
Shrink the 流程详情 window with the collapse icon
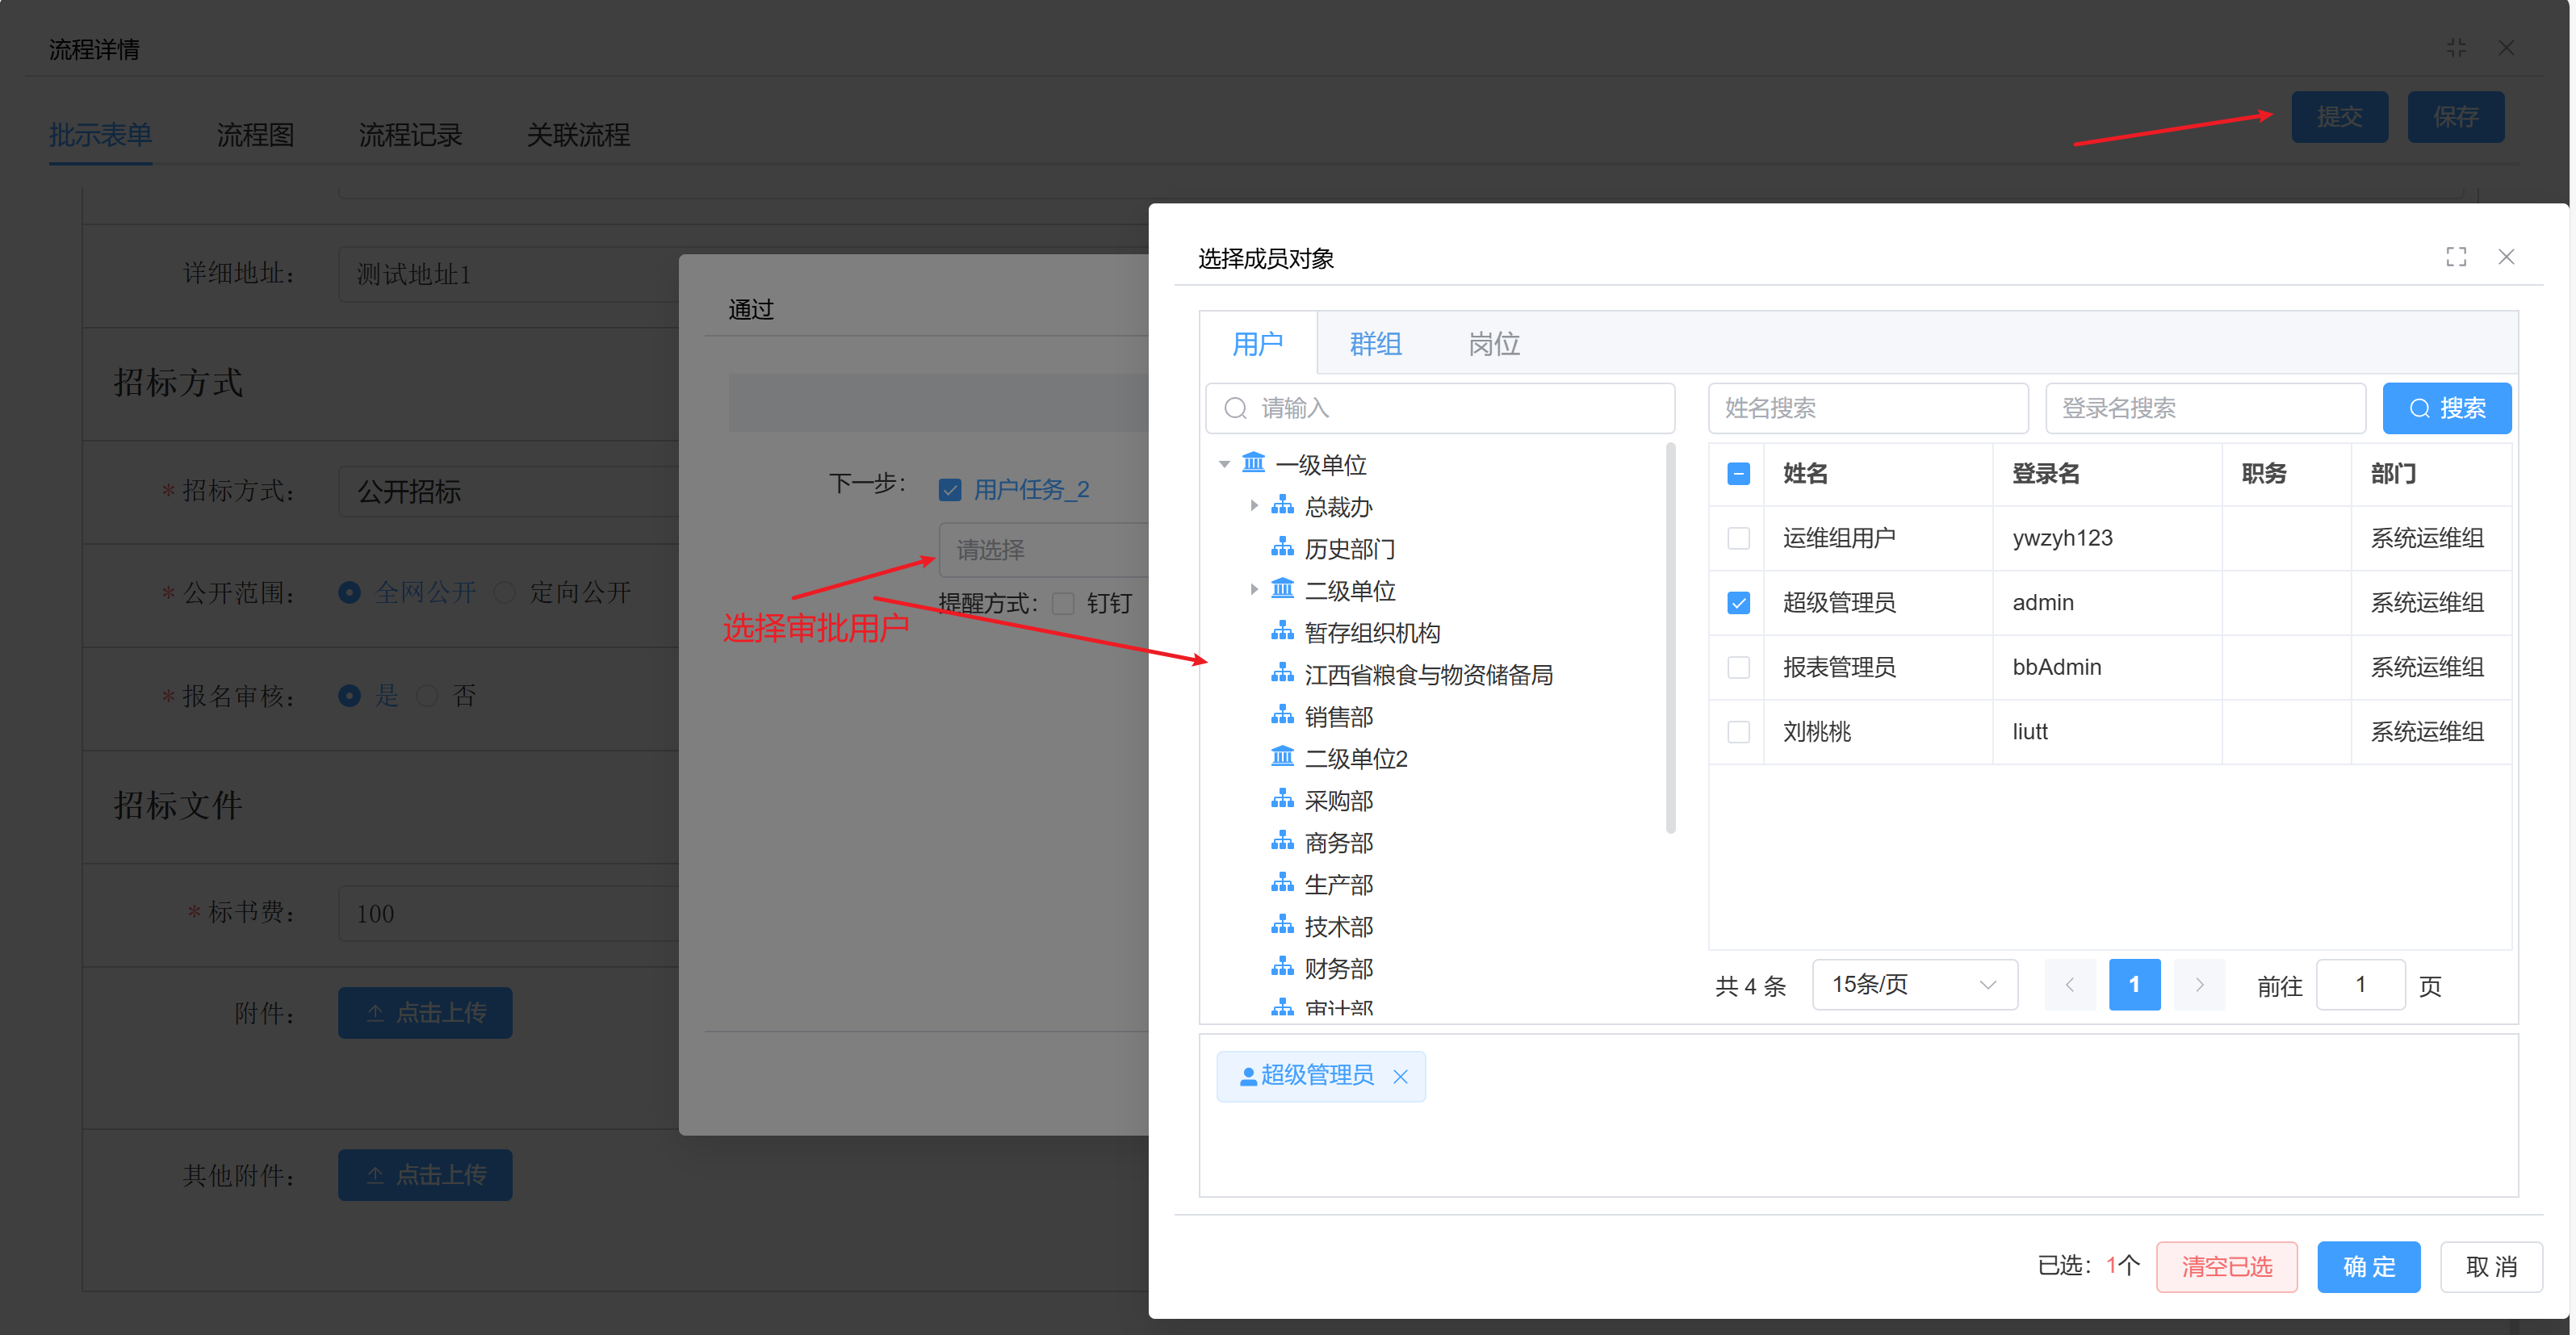coord(2456,48)
